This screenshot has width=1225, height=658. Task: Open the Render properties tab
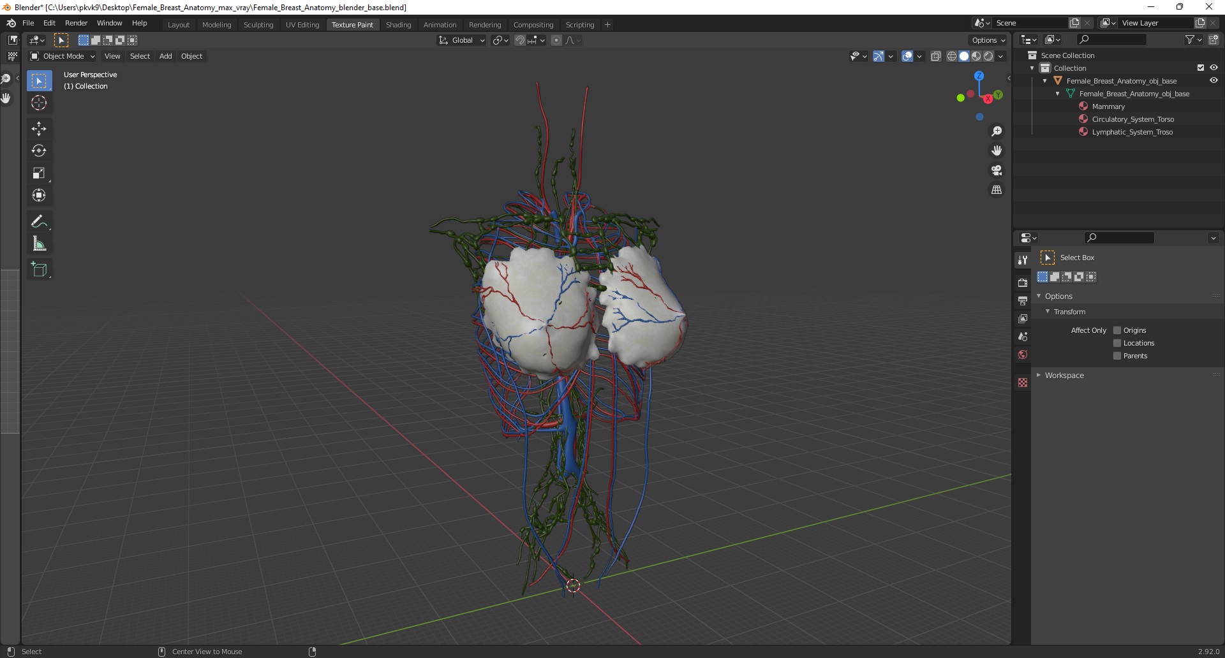pos(1023,282)
